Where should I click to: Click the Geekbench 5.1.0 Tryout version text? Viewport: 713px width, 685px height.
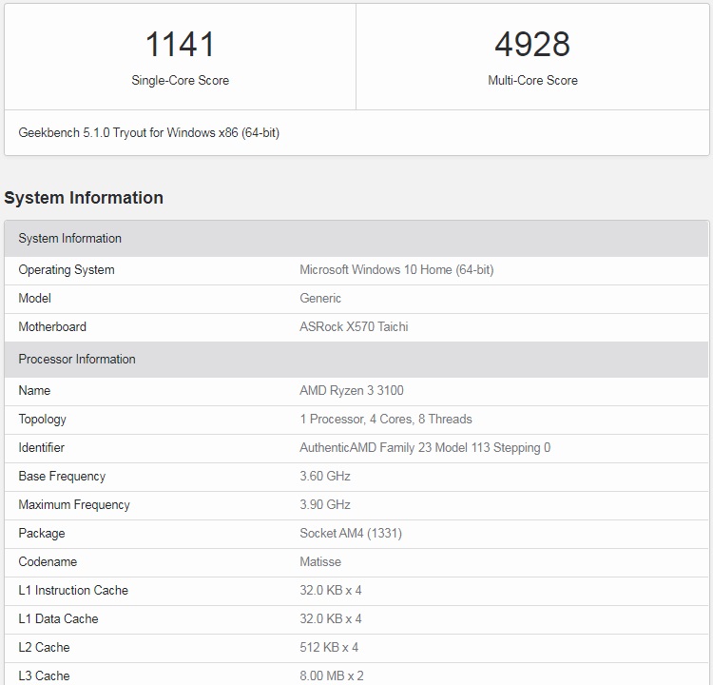[148, 132]
